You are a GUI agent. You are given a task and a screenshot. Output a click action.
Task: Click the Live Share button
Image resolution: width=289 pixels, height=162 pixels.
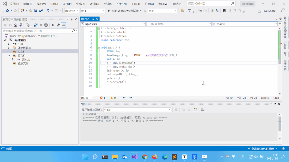267,11
